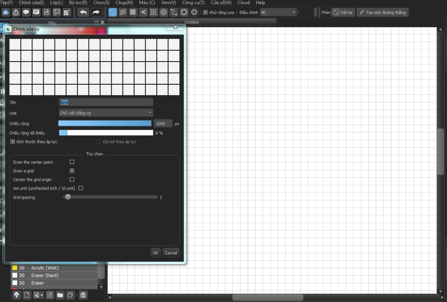Screen dimensions: 447x302
Task: Click the delete brush trash icon
Action: click(x=83, y=295)
